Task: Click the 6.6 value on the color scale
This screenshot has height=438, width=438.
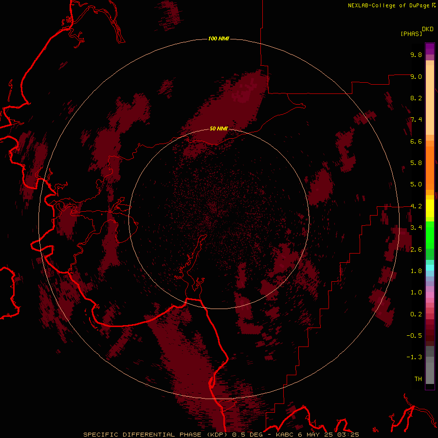Action: pyautogui.click(x=416, y=141)
